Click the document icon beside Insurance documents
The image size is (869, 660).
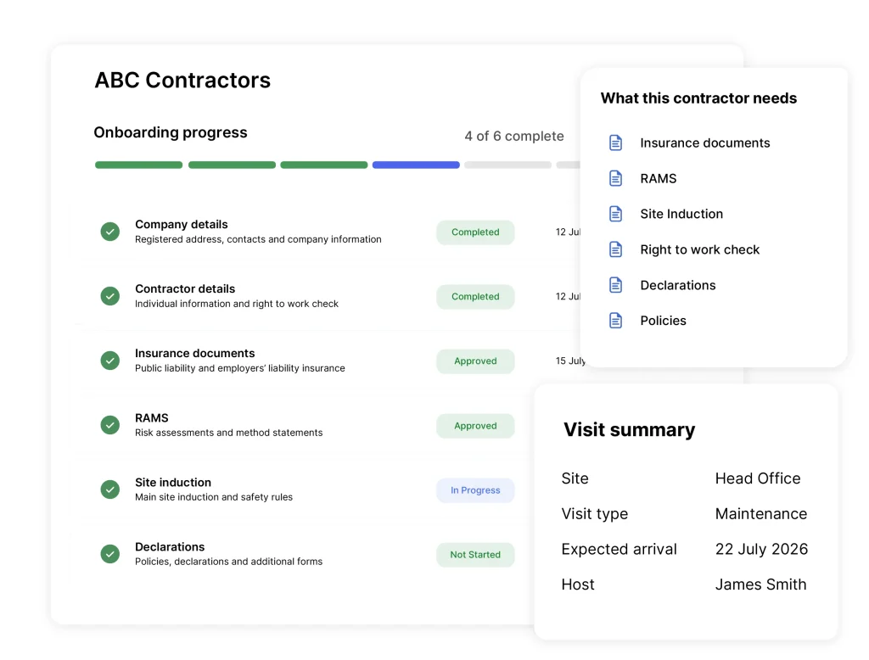pos(615,143)
